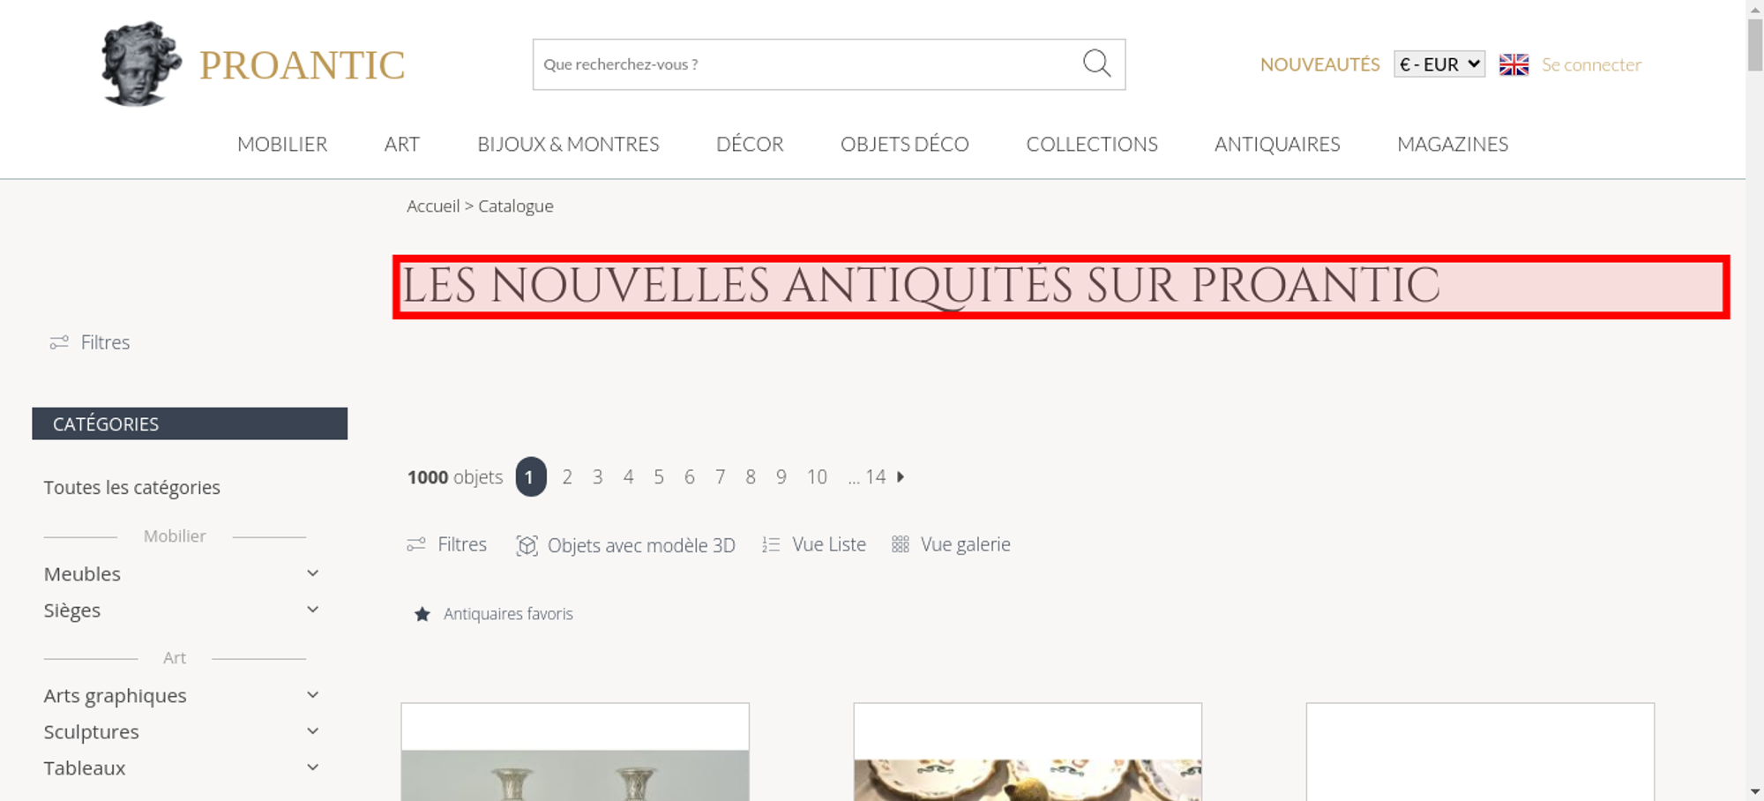The width and height of the screenshot is (1764, 801).
Task: Switch language via UK flag icon
Action: (1514, 64)
